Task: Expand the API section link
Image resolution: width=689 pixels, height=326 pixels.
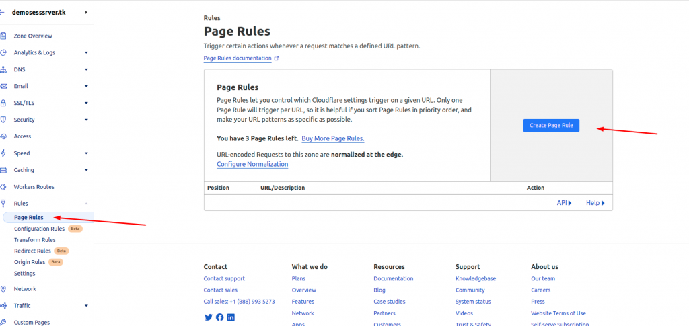Action: tap(565, 203)
